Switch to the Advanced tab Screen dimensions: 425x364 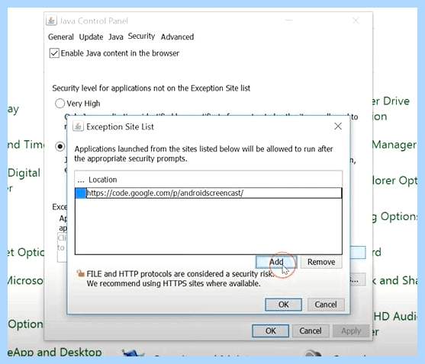(177, 37)
